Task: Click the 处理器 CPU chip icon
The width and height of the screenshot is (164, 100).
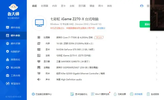Action: [39, 37]
